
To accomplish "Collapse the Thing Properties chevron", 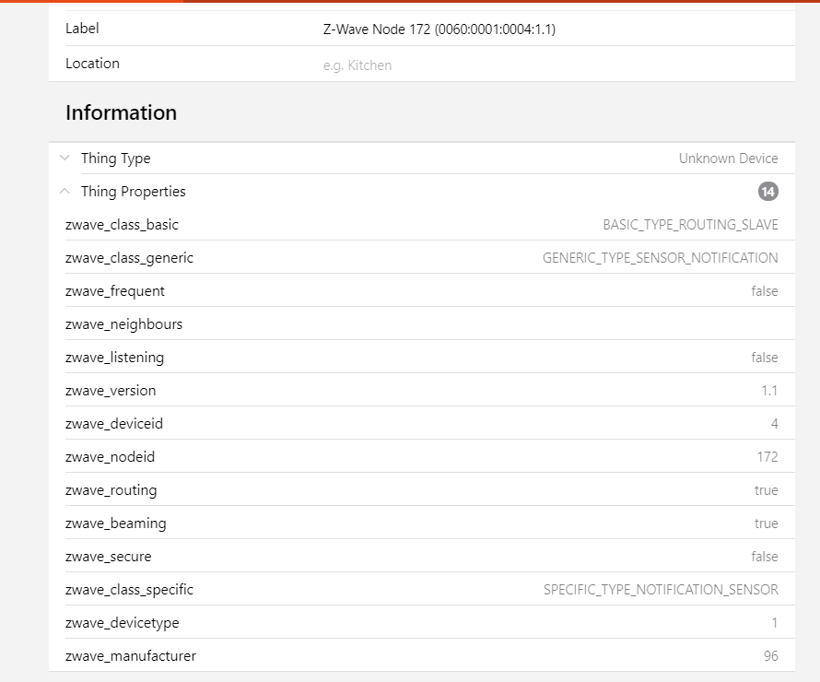I will tap(64, 192).
